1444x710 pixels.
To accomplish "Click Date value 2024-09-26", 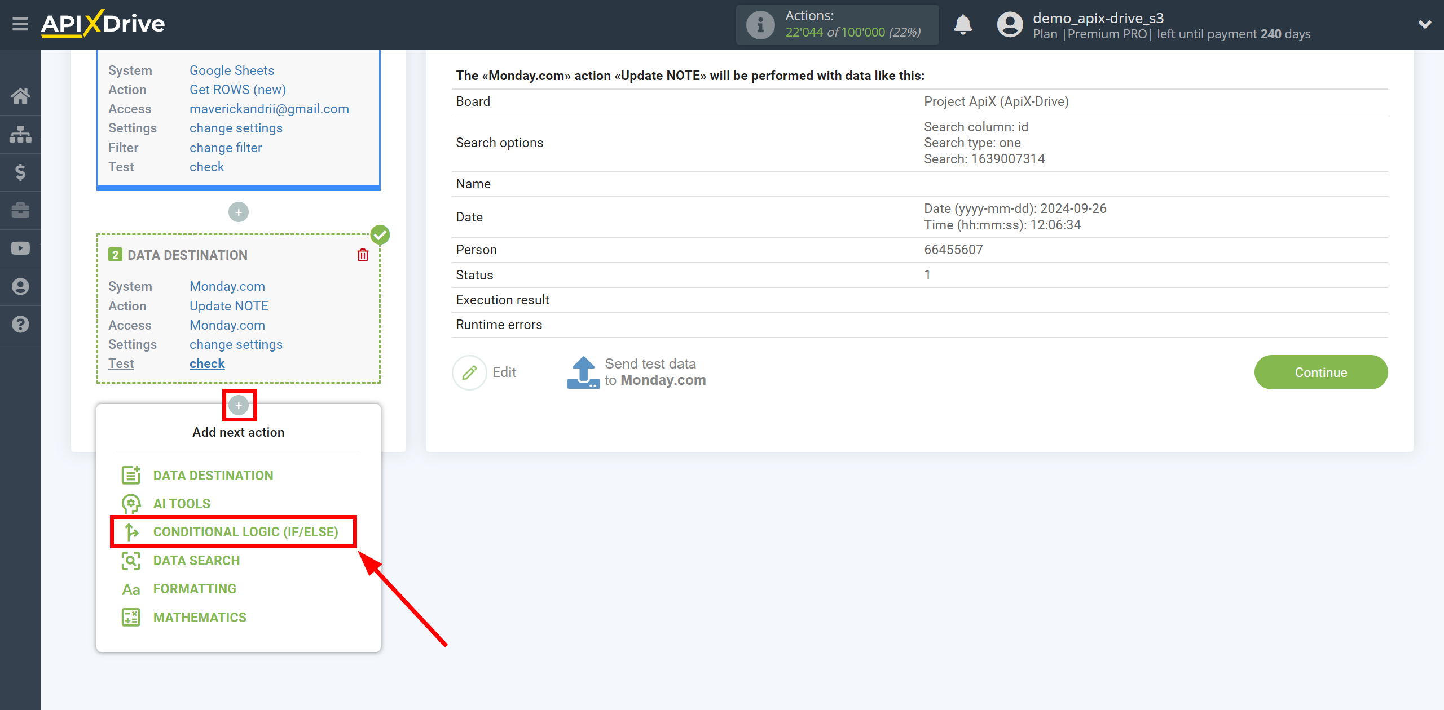I will click(x=1015, y=208).
